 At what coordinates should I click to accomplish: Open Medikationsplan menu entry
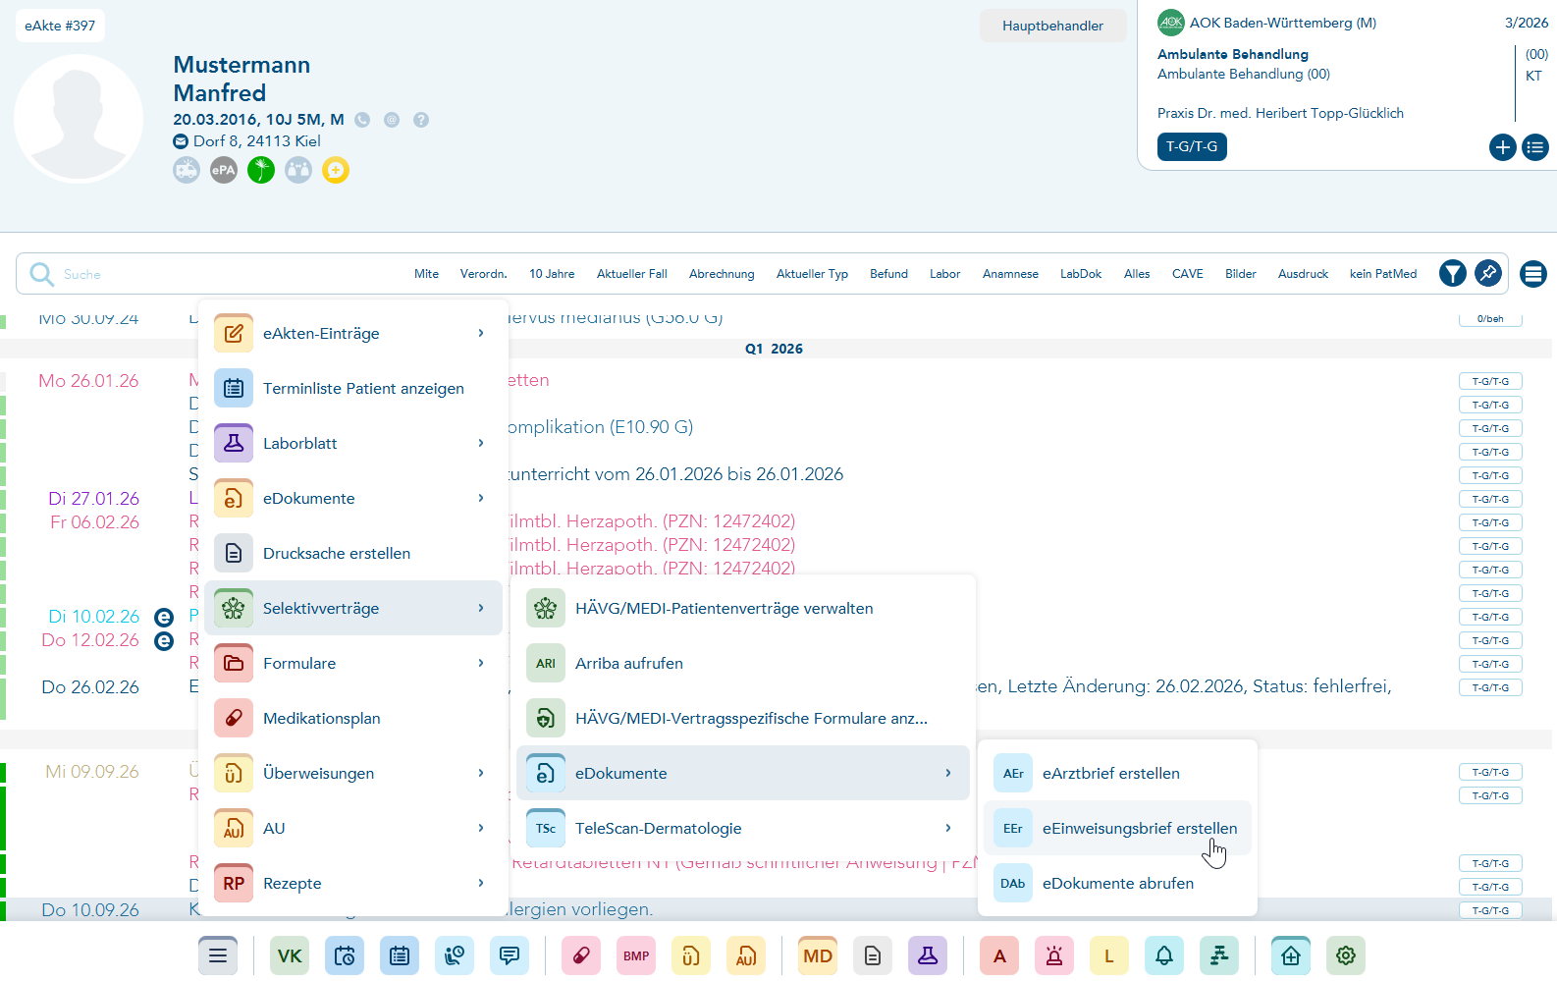point(353,718)
